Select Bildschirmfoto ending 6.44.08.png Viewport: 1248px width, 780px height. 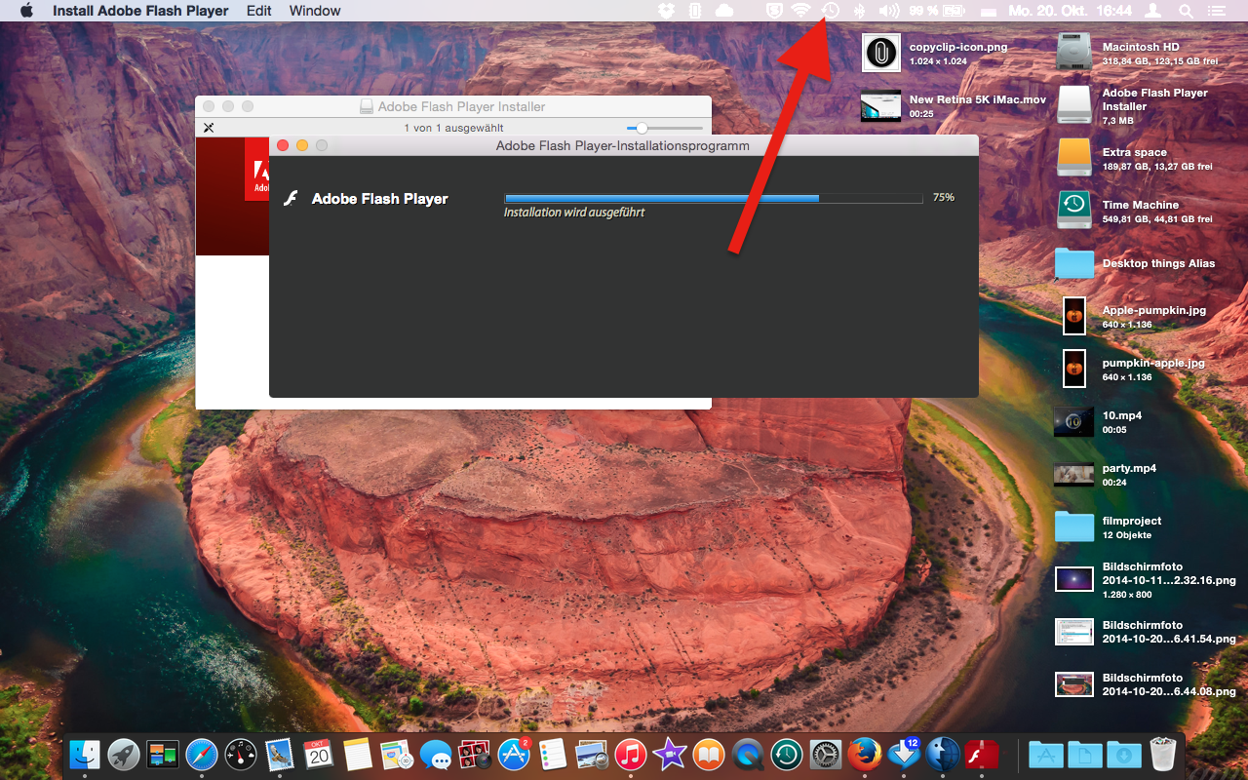(1074, 684)
